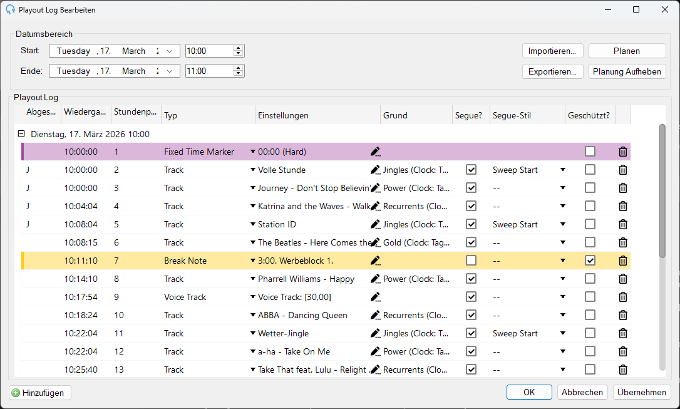Check Geschützt for Station ID
The image size is (680, 409).
click(x=590, y=224)
